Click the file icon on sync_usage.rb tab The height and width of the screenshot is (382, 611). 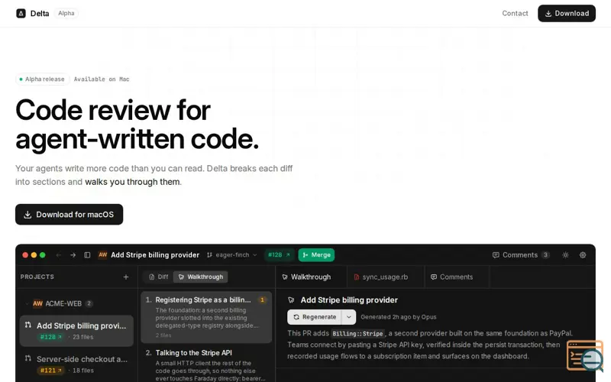pos(356,277)
